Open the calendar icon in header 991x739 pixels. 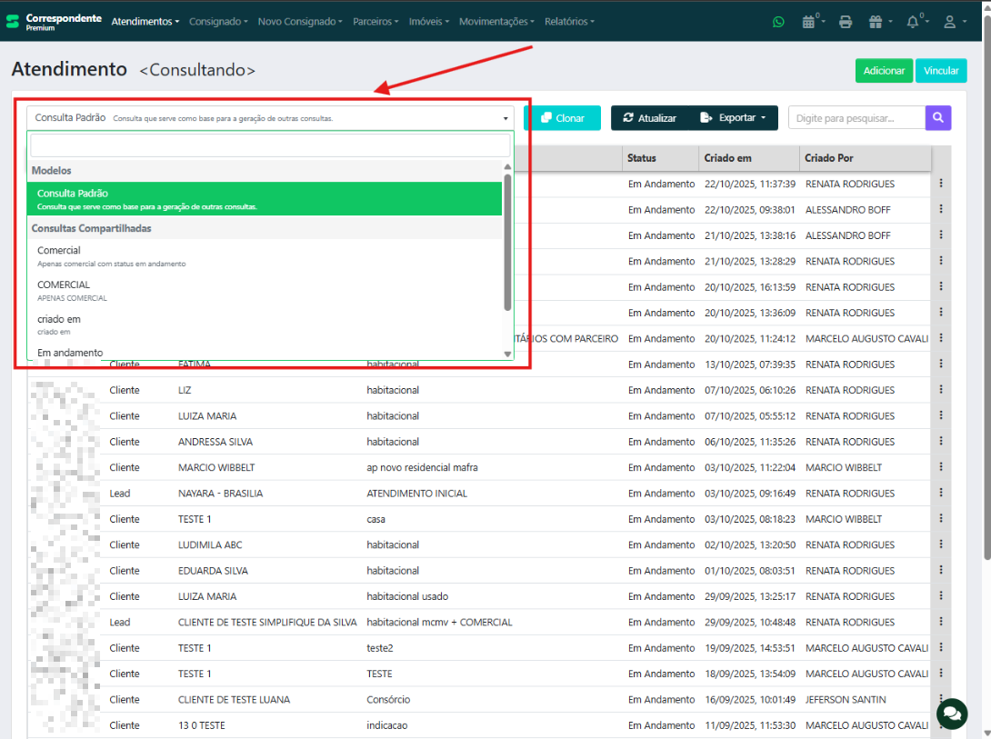808,22
